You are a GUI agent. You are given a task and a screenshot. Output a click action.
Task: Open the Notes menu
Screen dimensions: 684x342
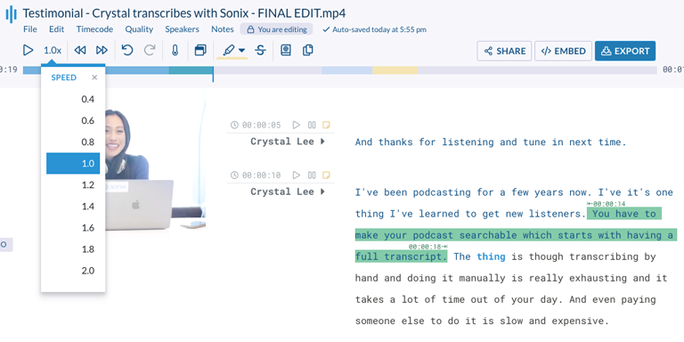coord(223,29)
